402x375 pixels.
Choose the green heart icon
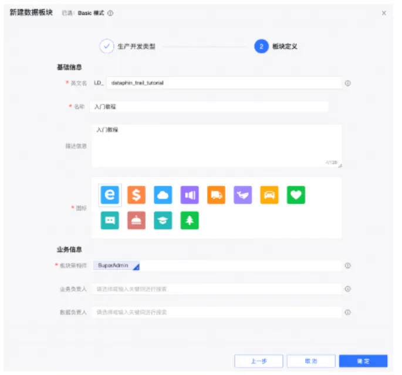pos(296,195)
